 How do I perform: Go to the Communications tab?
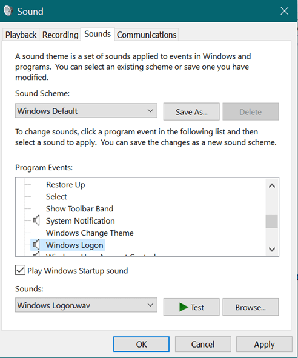tap(147, 35)
